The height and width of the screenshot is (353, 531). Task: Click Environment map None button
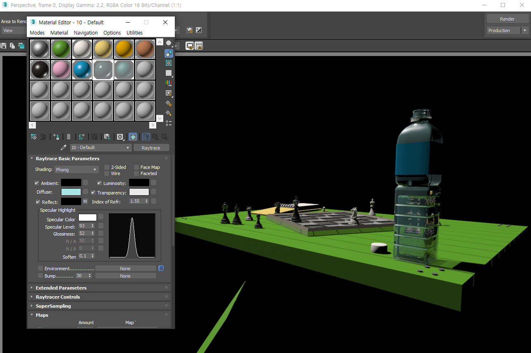[125, 269]
